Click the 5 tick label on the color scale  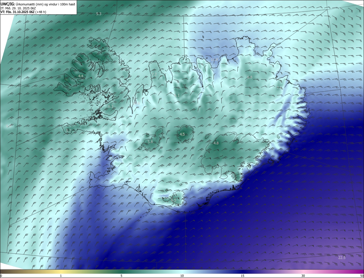pos(121,276)
